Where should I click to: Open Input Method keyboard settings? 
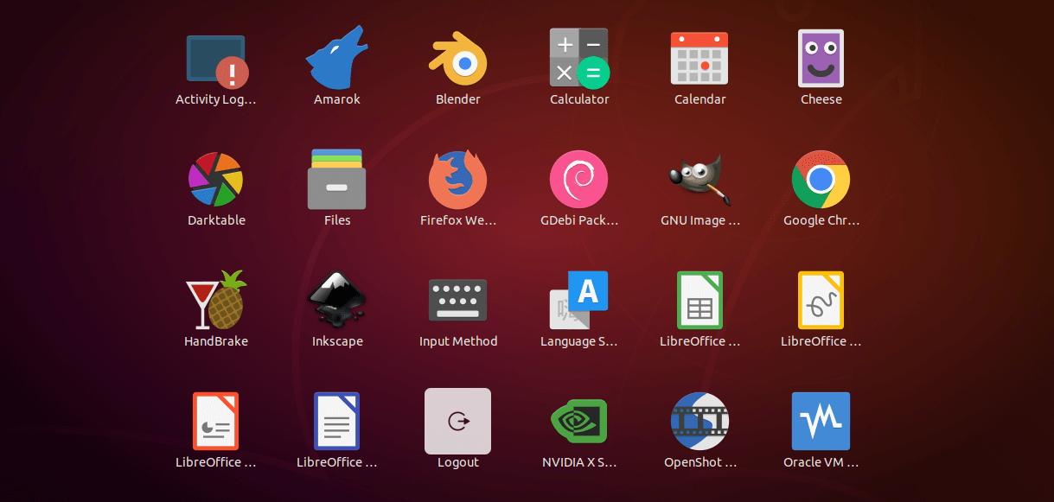(457, 300)
